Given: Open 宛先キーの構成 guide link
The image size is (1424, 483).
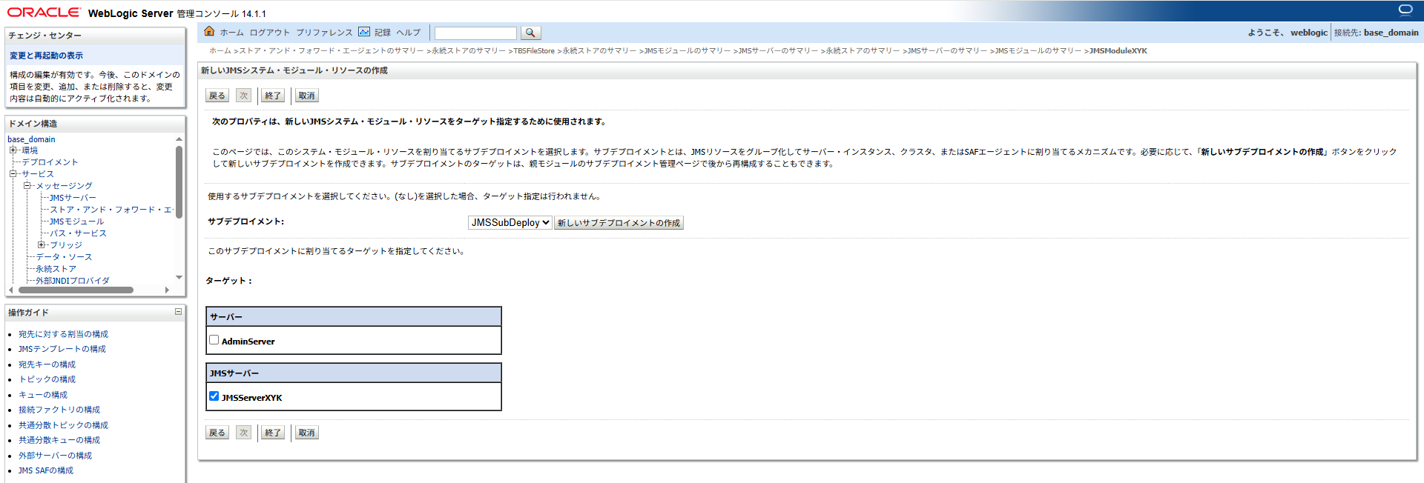Looking at the screenshot, I should pyautogui.click(x=47, y=364).
